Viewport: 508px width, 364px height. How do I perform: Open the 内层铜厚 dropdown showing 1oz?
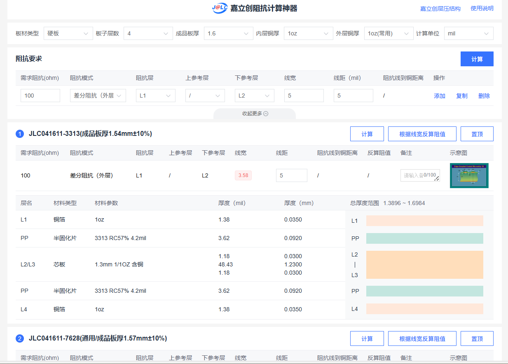coord(308,33)
